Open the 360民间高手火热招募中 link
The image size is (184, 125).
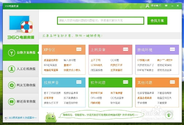pyautogui.click(x=23, y=118)
